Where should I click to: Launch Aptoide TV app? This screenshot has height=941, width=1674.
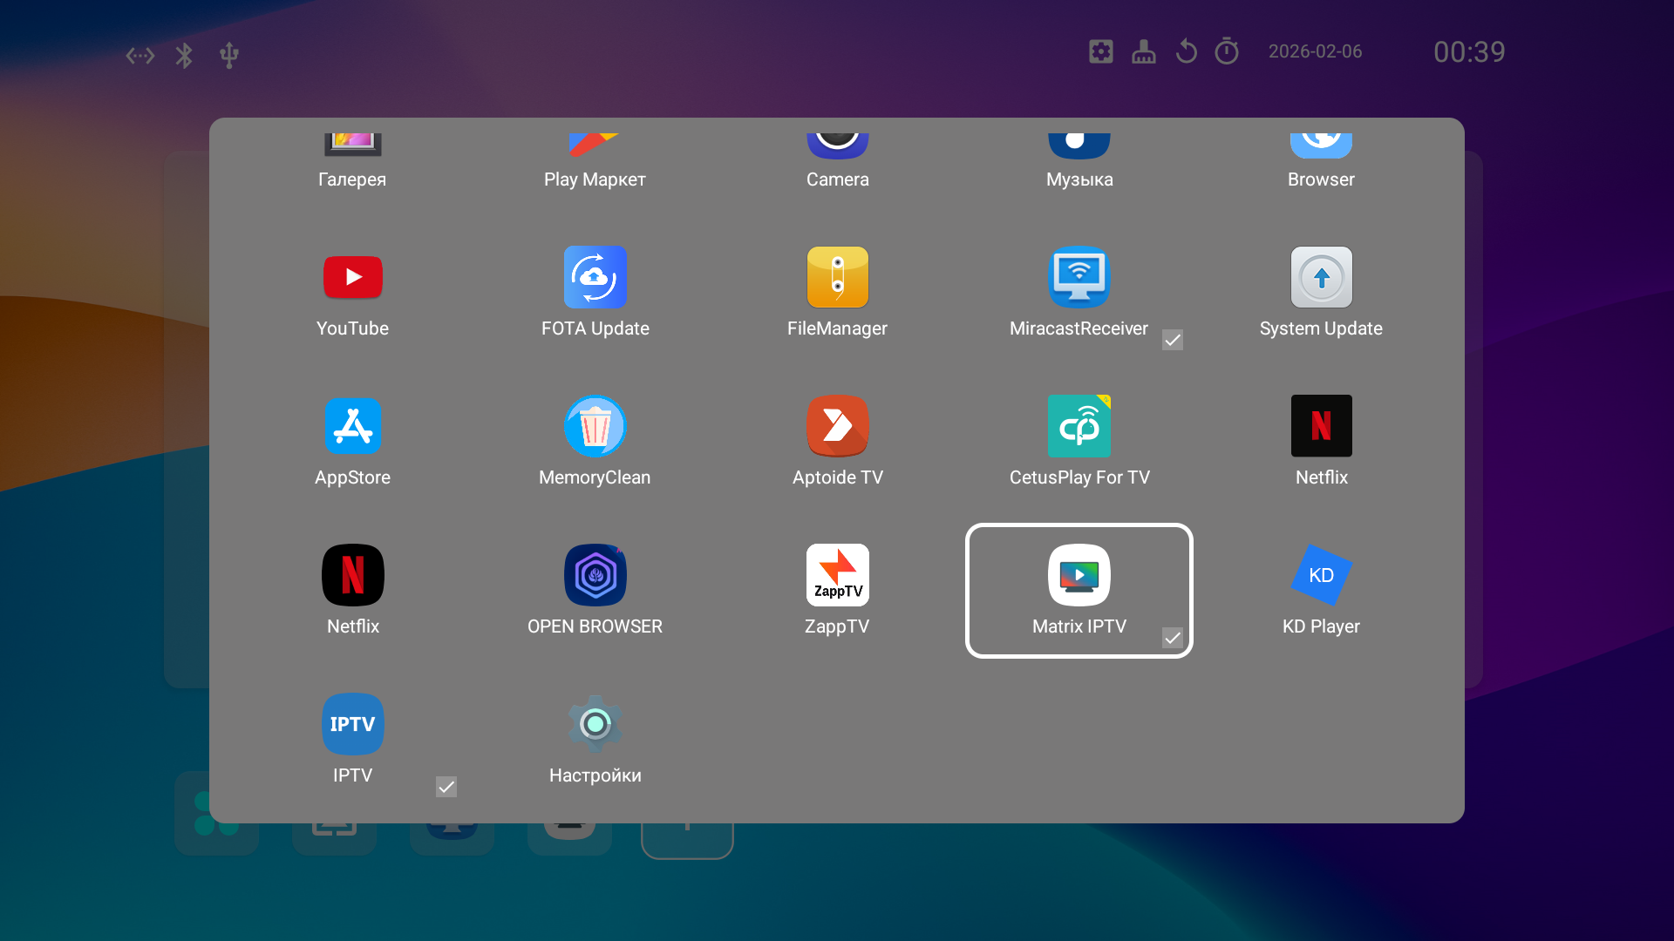[x=837, y=427]
